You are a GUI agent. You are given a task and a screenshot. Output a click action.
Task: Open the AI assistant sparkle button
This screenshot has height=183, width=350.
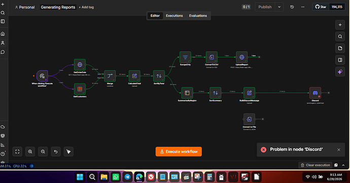340,71
